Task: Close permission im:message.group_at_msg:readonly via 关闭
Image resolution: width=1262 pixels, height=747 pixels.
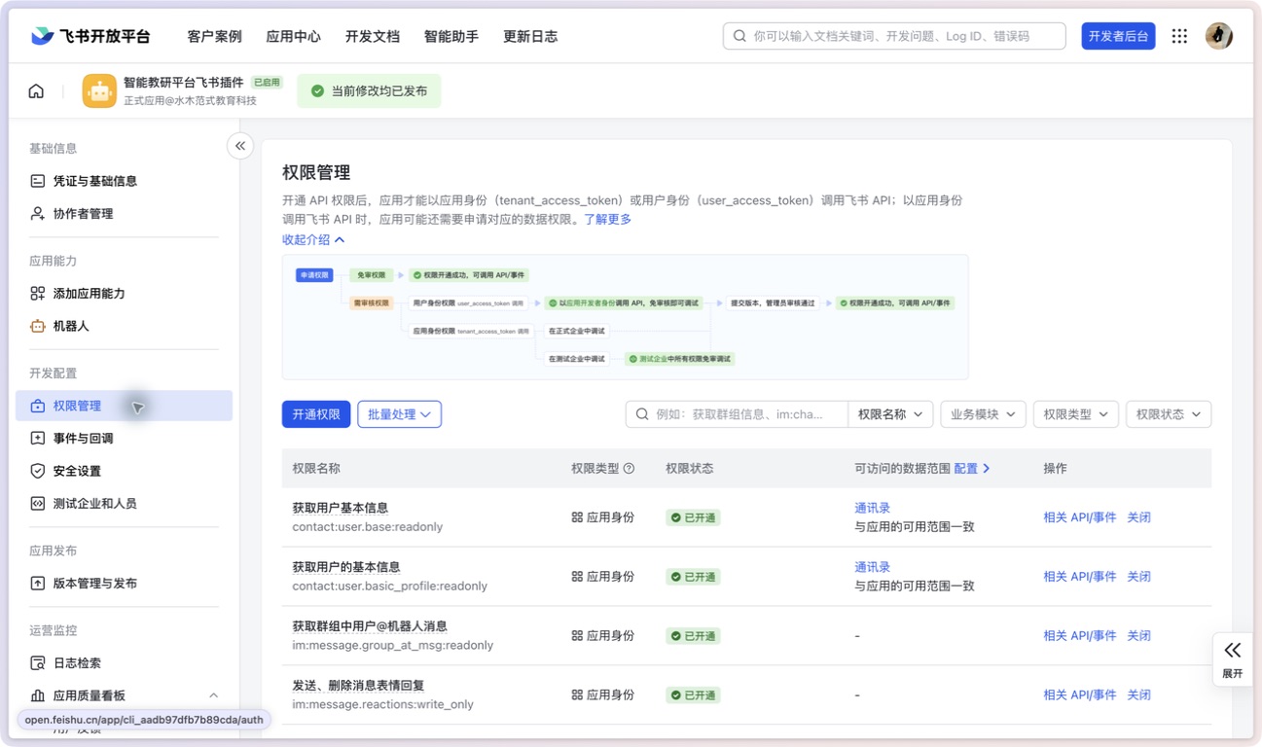Action: (1138, 636)
